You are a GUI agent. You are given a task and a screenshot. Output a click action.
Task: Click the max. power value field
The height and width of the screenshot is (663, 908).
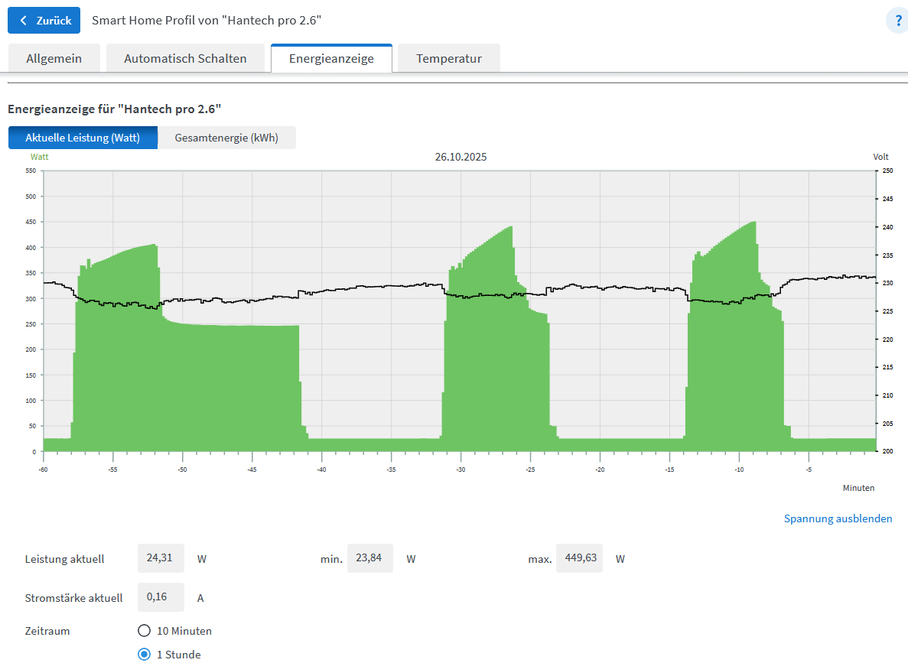(x=579, y=558)
